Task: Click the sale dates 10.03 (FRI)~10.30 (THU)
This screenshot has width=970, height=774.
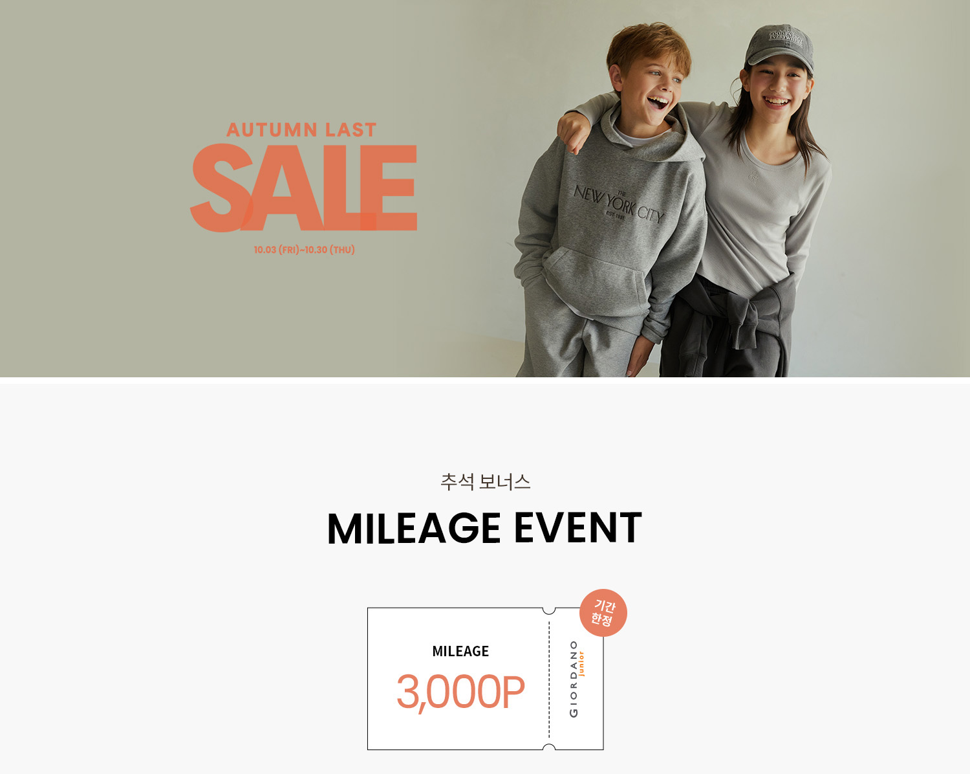Action: [x=304, y=250]
